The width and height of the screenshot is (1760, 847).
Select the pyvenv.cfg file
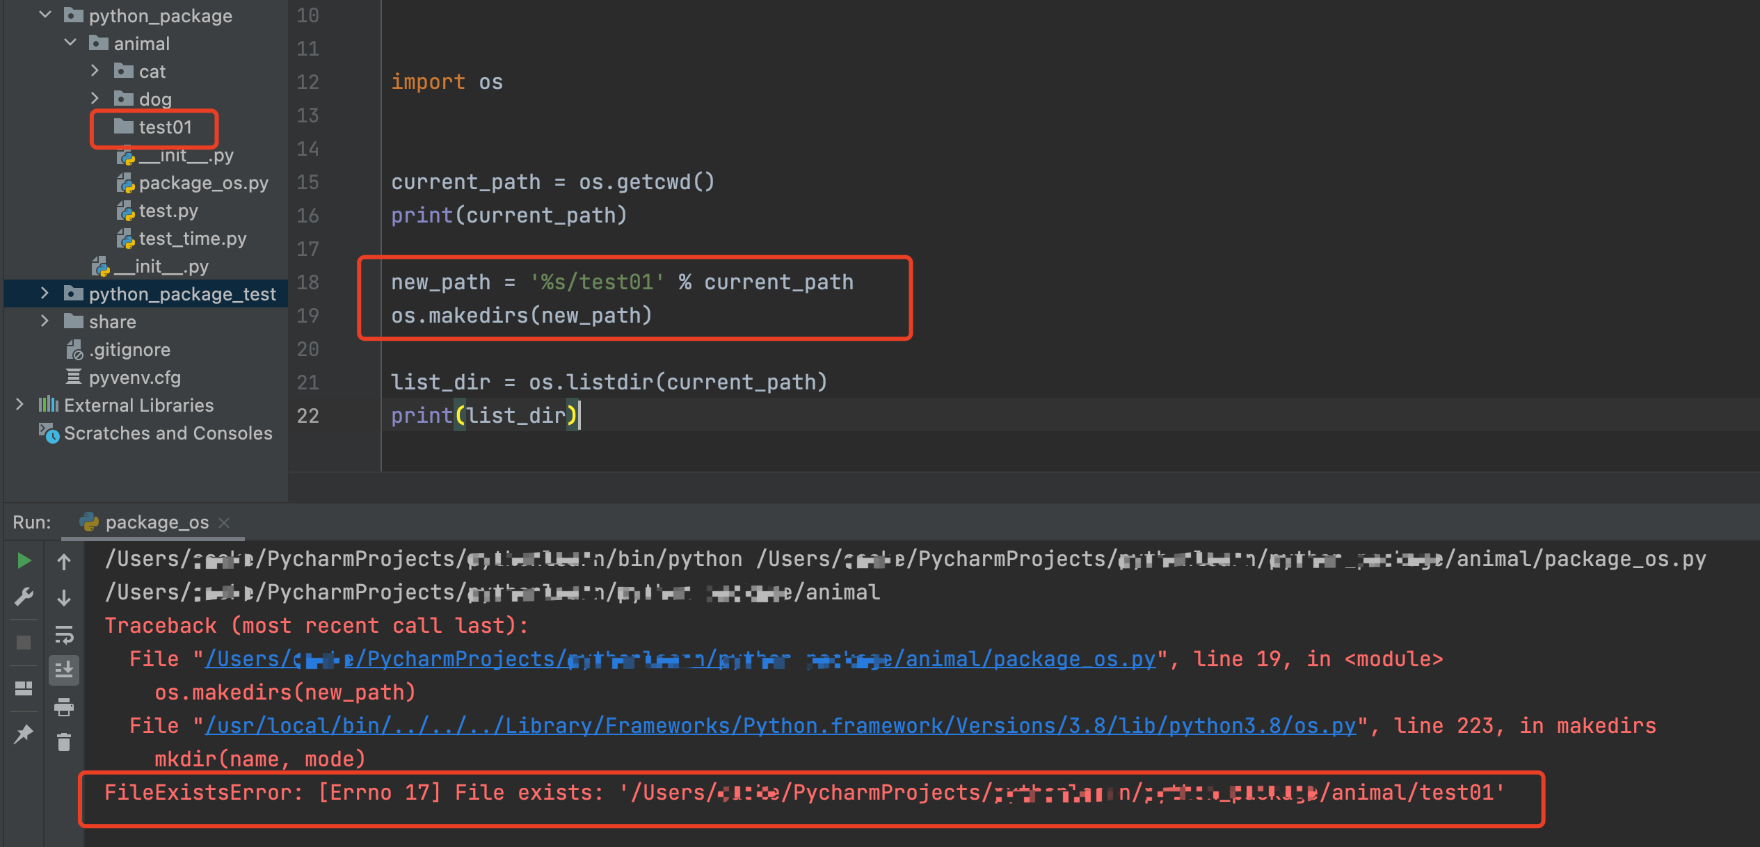[123, 378]
